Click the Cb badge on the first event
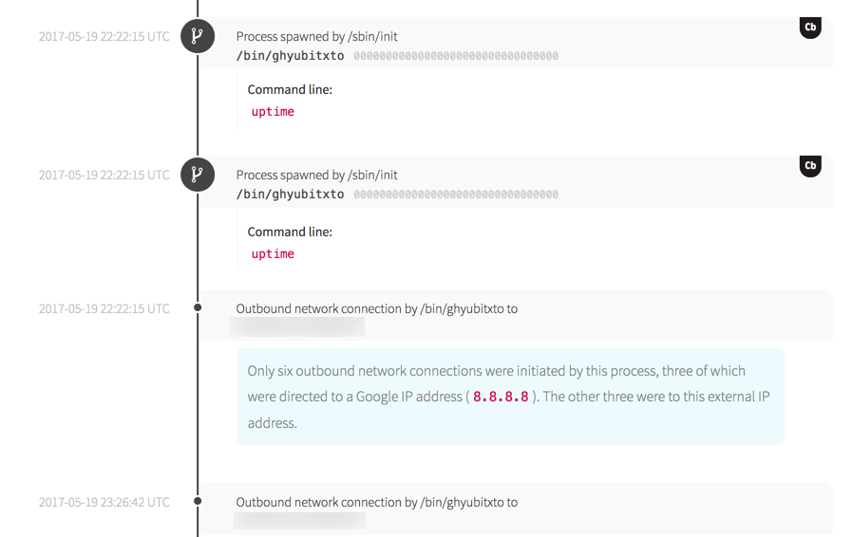The height and width of the screenshot is (537, 853). point(810,27)
